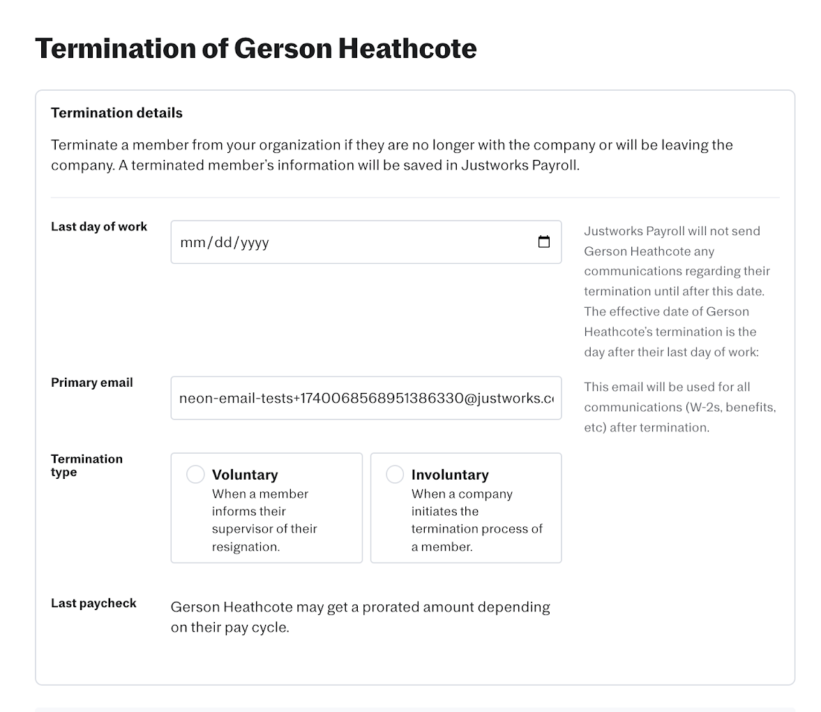Click the Involuntary option title text

coord(450,475)
